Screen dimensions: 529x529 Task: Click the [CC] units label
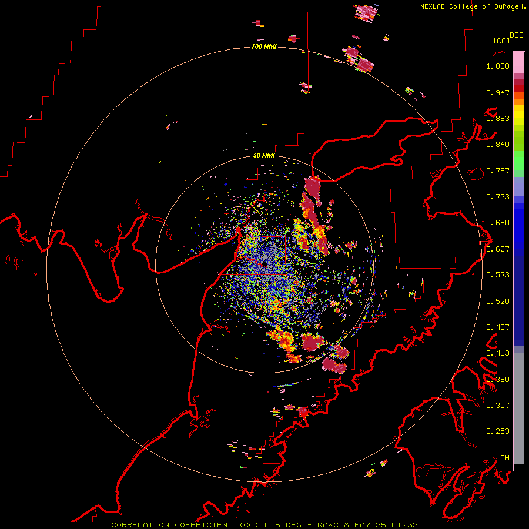[501, 41]
